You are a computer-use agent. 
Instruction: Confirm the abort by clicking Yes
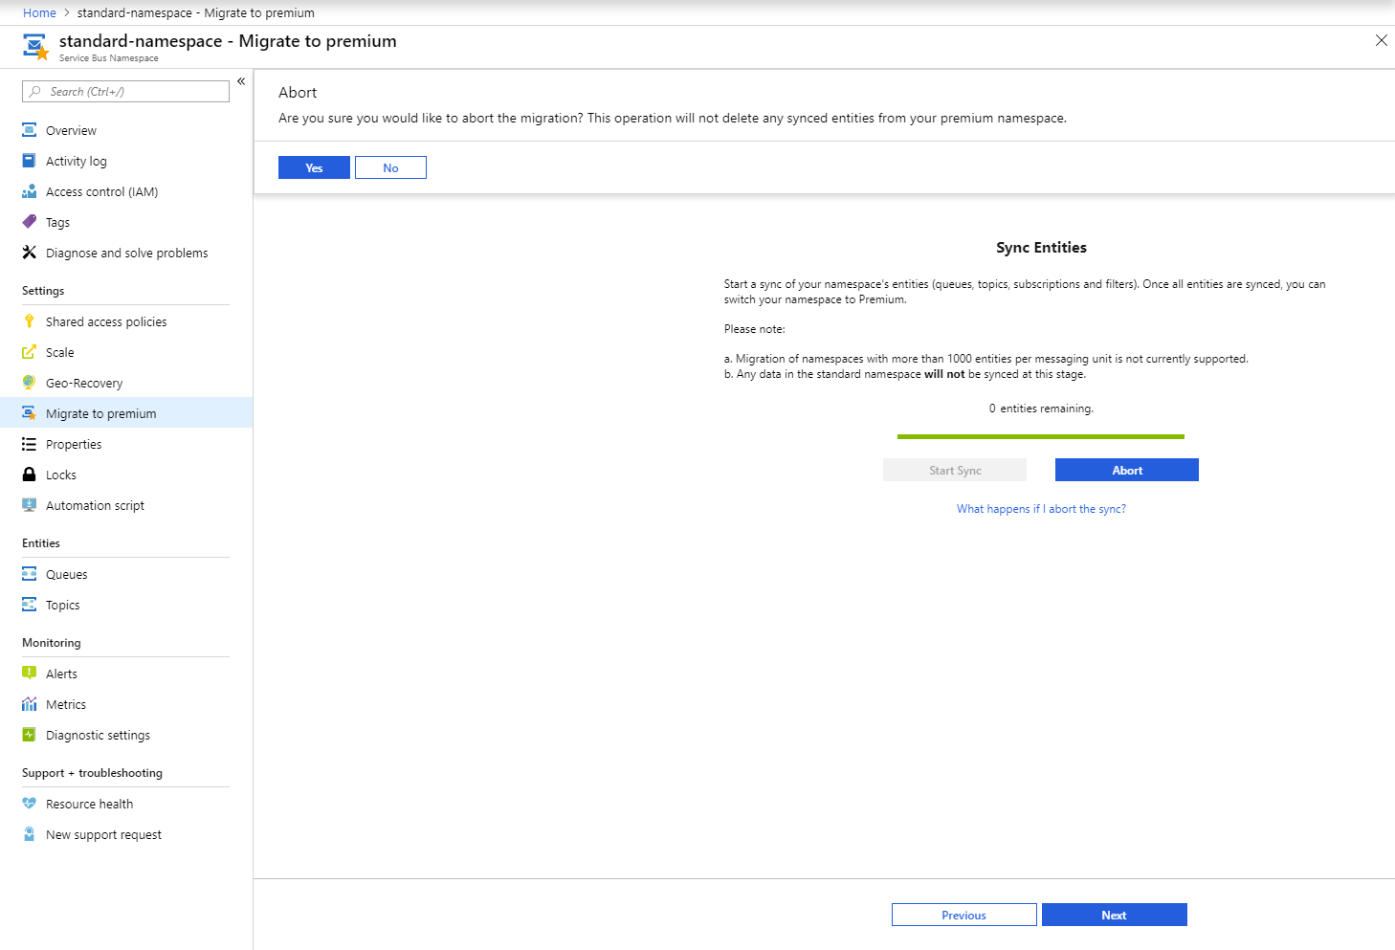314,166
